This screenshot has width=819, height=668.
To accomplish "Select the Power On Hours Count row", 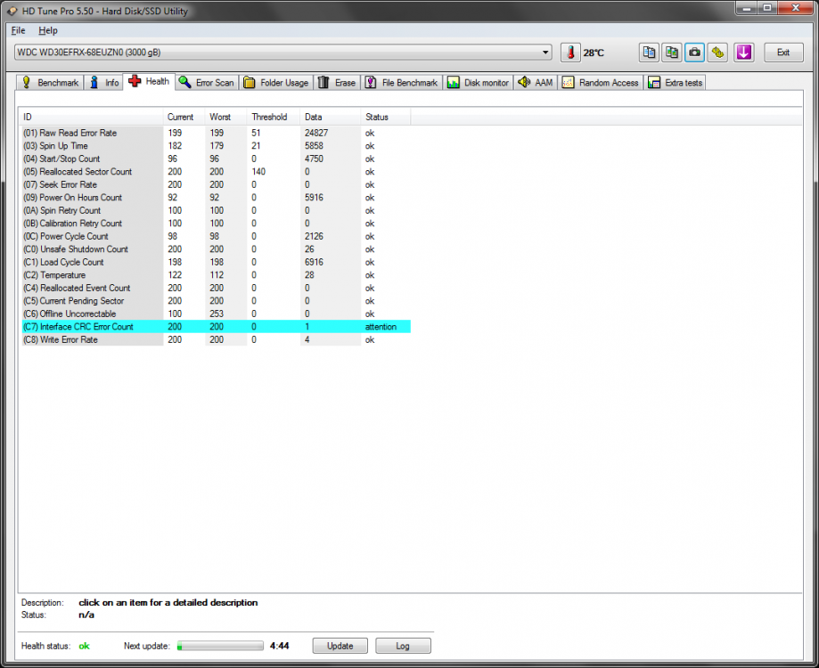I will point(216,197).
